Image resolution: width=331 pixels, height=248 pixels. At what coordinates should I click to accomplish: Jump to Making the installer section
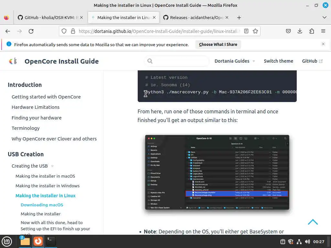click(x=40, y=214)
